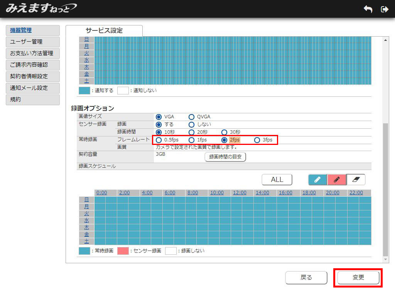
Task: Open ご請求内容確認 in the sidebar
Action: tap(33, 65)
